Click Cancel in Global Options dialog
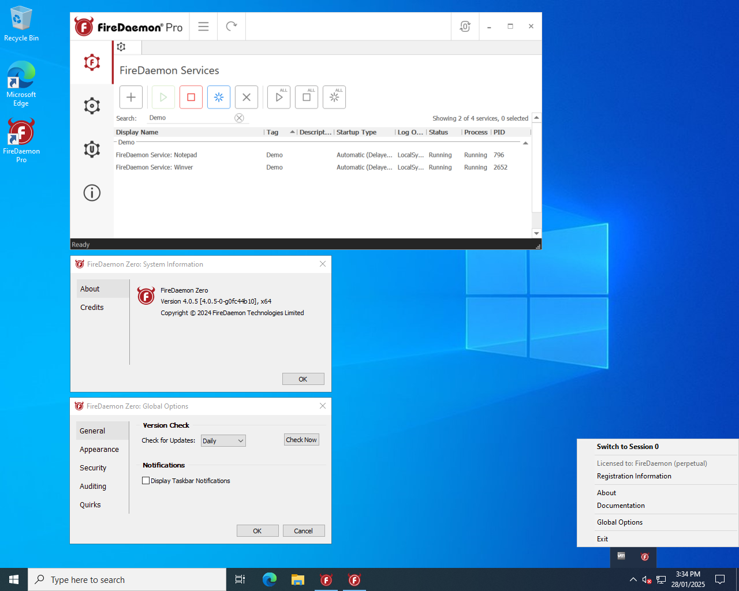This screenshot has width=739, height=591. click(304, 531)
